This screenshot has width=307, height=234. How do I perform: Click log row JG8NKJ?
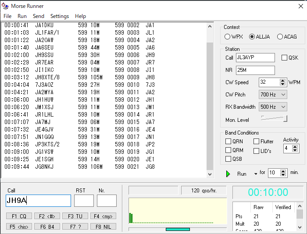pos(104,167)
